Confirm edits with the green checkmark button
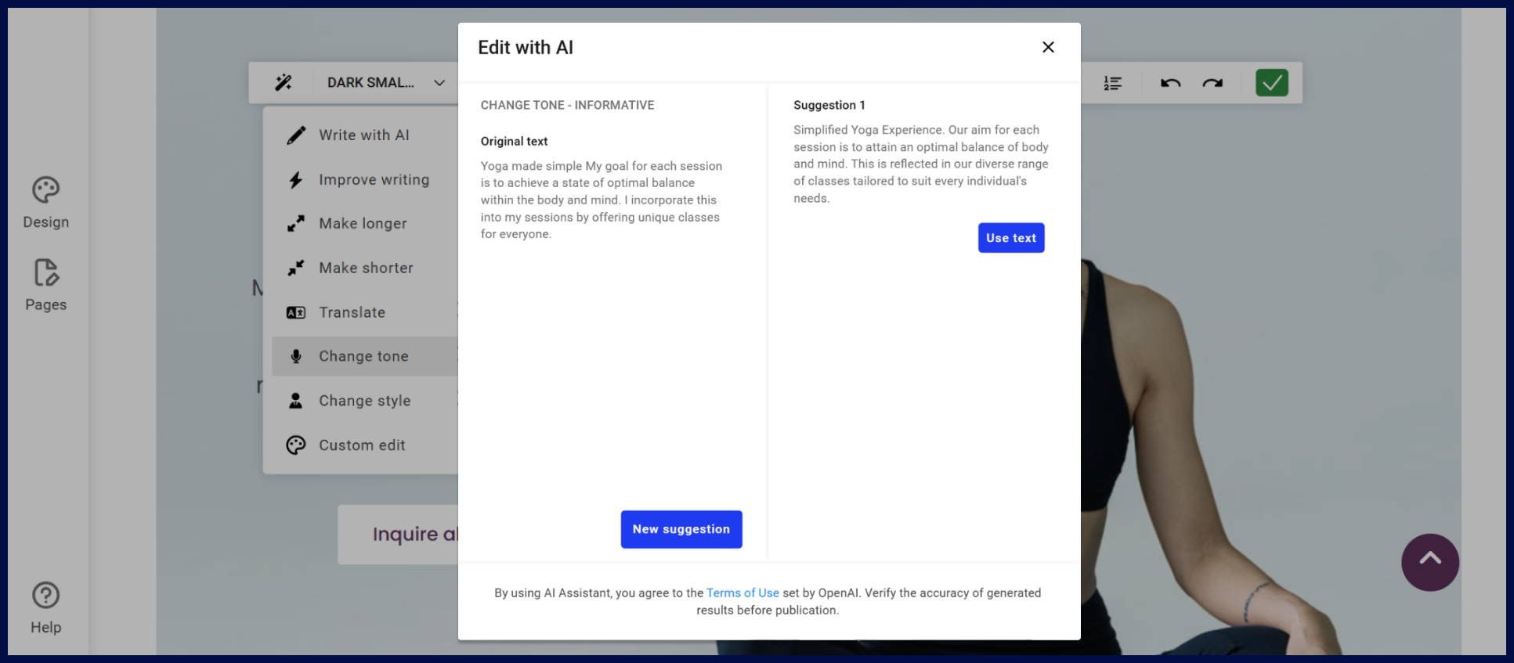The image size is (1514, 663). point(1272,82)
